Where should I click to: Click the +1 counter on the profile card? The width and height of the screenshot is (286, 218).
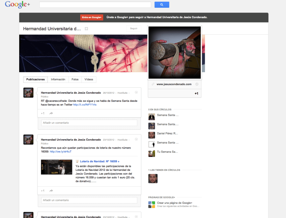tap(196, 93)
